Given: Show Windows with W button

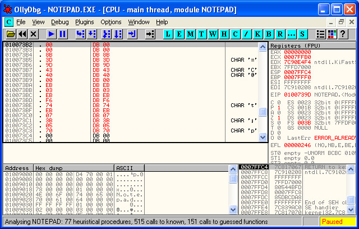Looking at the screenshot, I should [213, 34].
